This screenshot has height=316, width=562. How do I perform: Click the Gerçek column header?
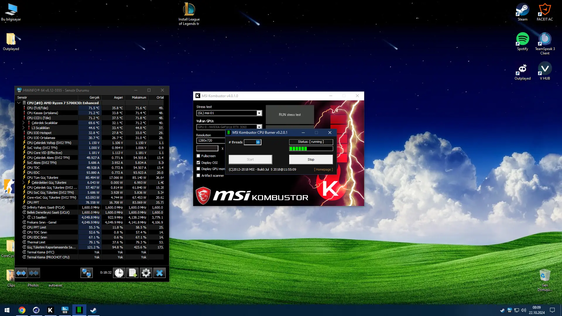tap(90, 97)
